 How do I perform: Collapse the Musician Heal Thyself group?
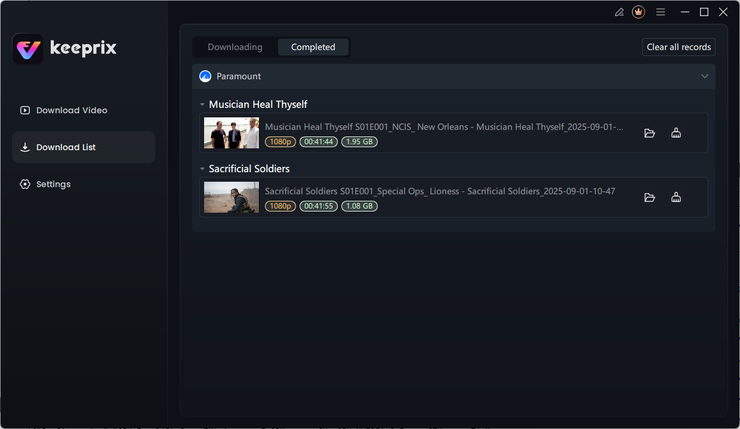tap(202, 105)
